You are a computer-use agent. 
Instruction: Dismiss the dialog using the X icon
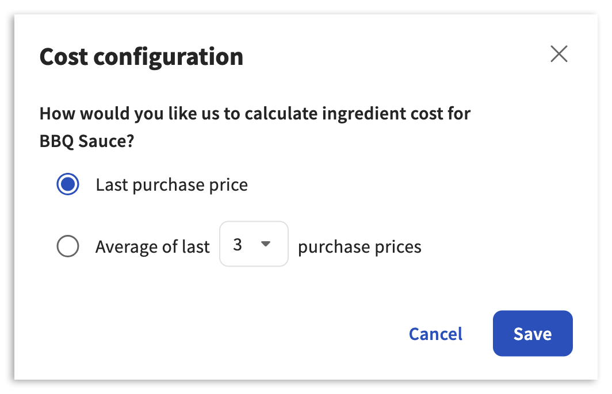559,54
